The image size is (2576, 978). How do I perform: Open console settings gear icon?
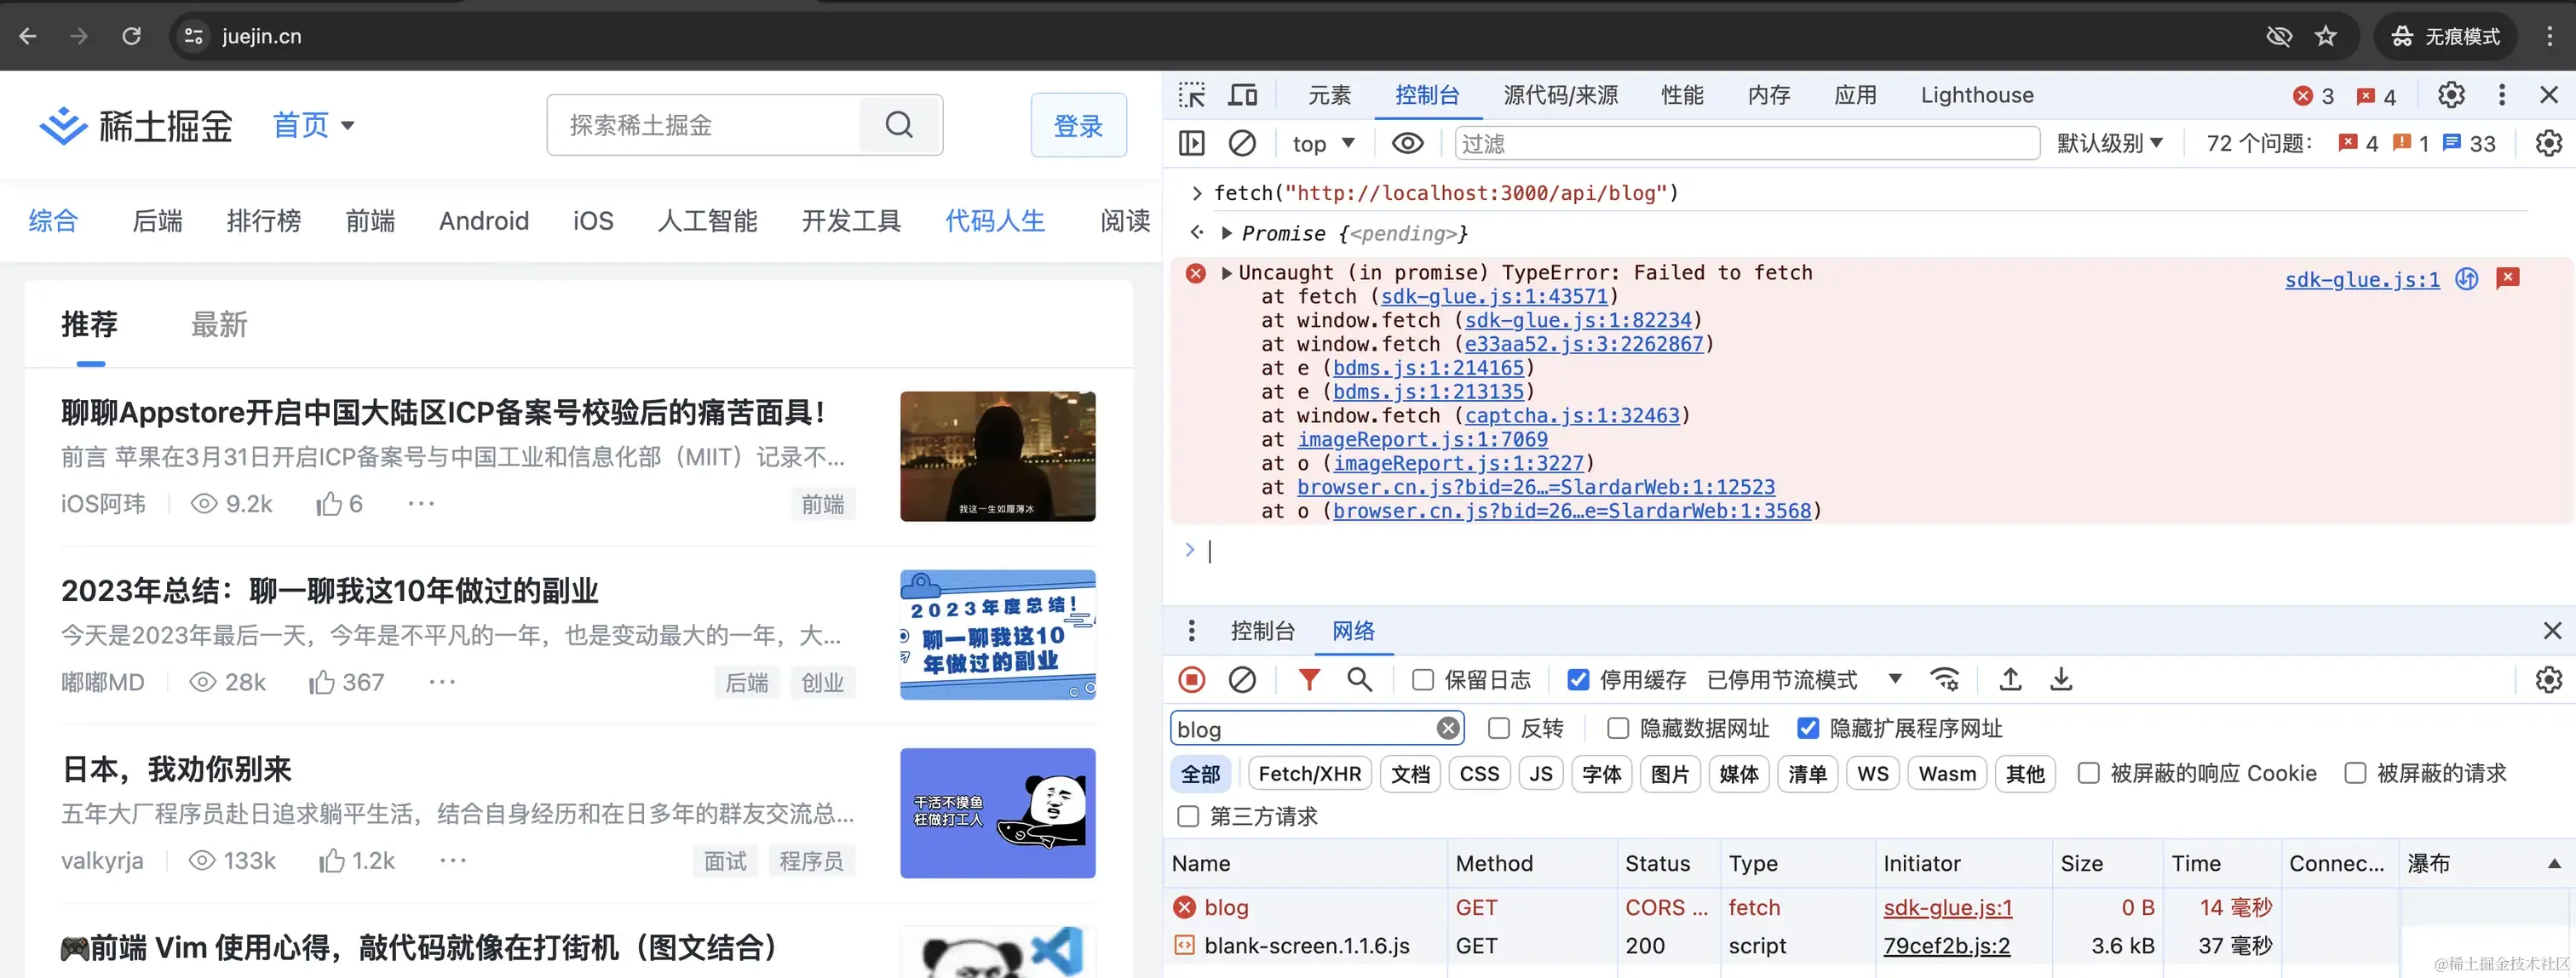[x=2549, y=143]
